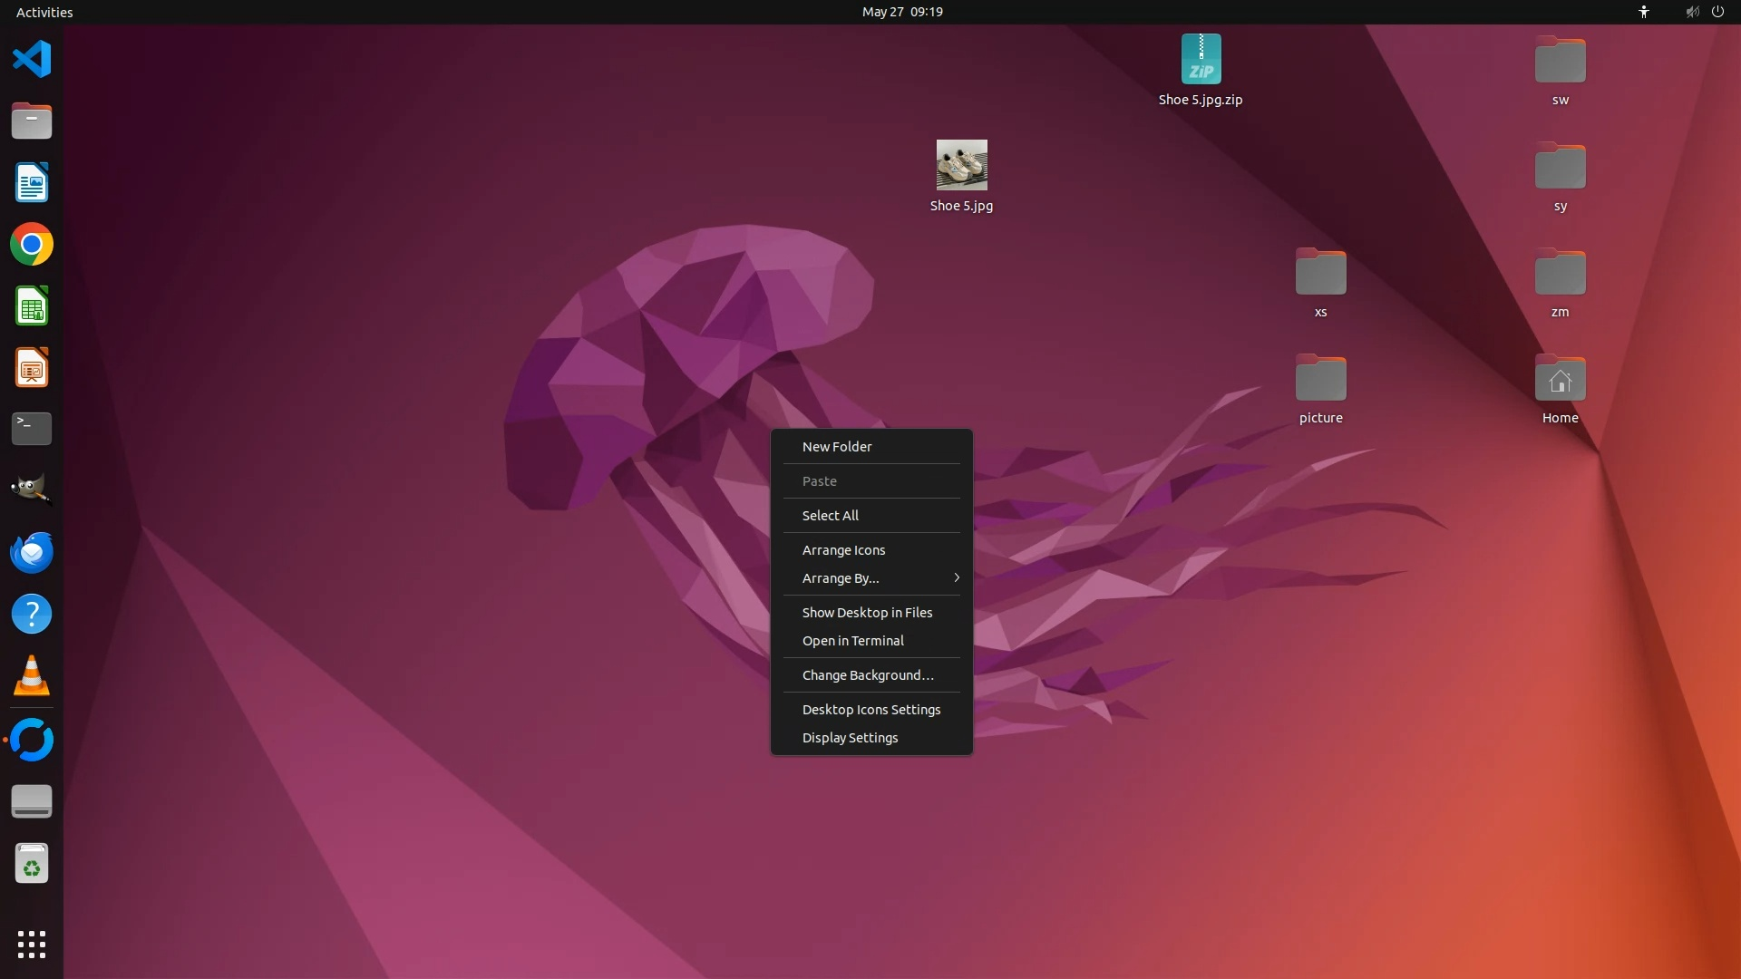The height and width of the screenshot is (979, 1741).
Task: Open accessibility menu in top bar
Action: click(x=1643, y=12)
